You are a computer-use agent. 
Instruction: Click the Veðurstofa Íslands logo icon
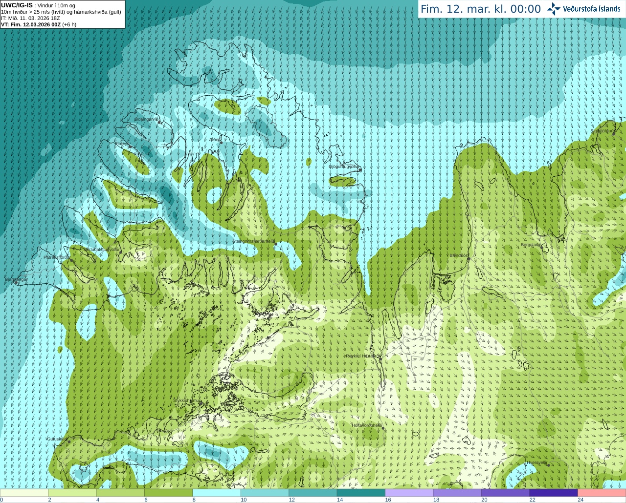coord(554,9)
